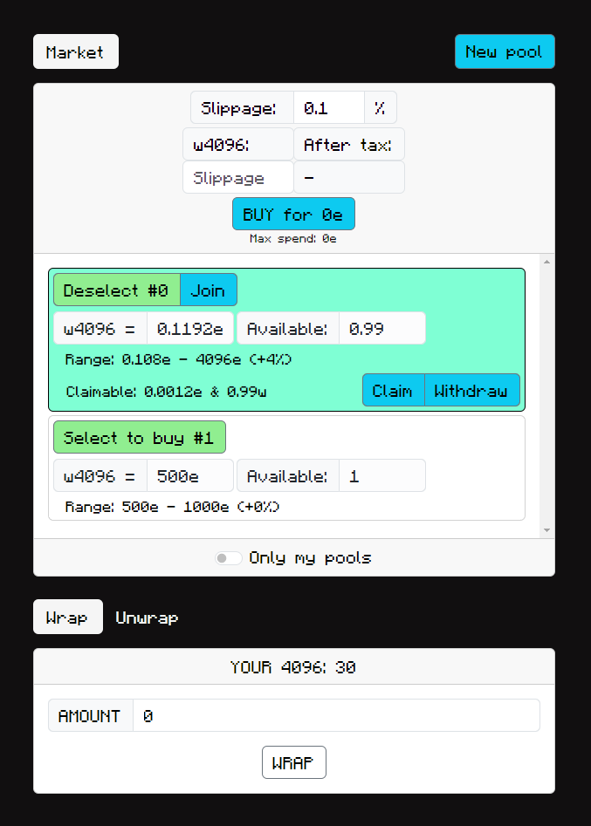The image size is (591, 826).
Task: Claim rewards from pool #0
Action: point(394,391)
